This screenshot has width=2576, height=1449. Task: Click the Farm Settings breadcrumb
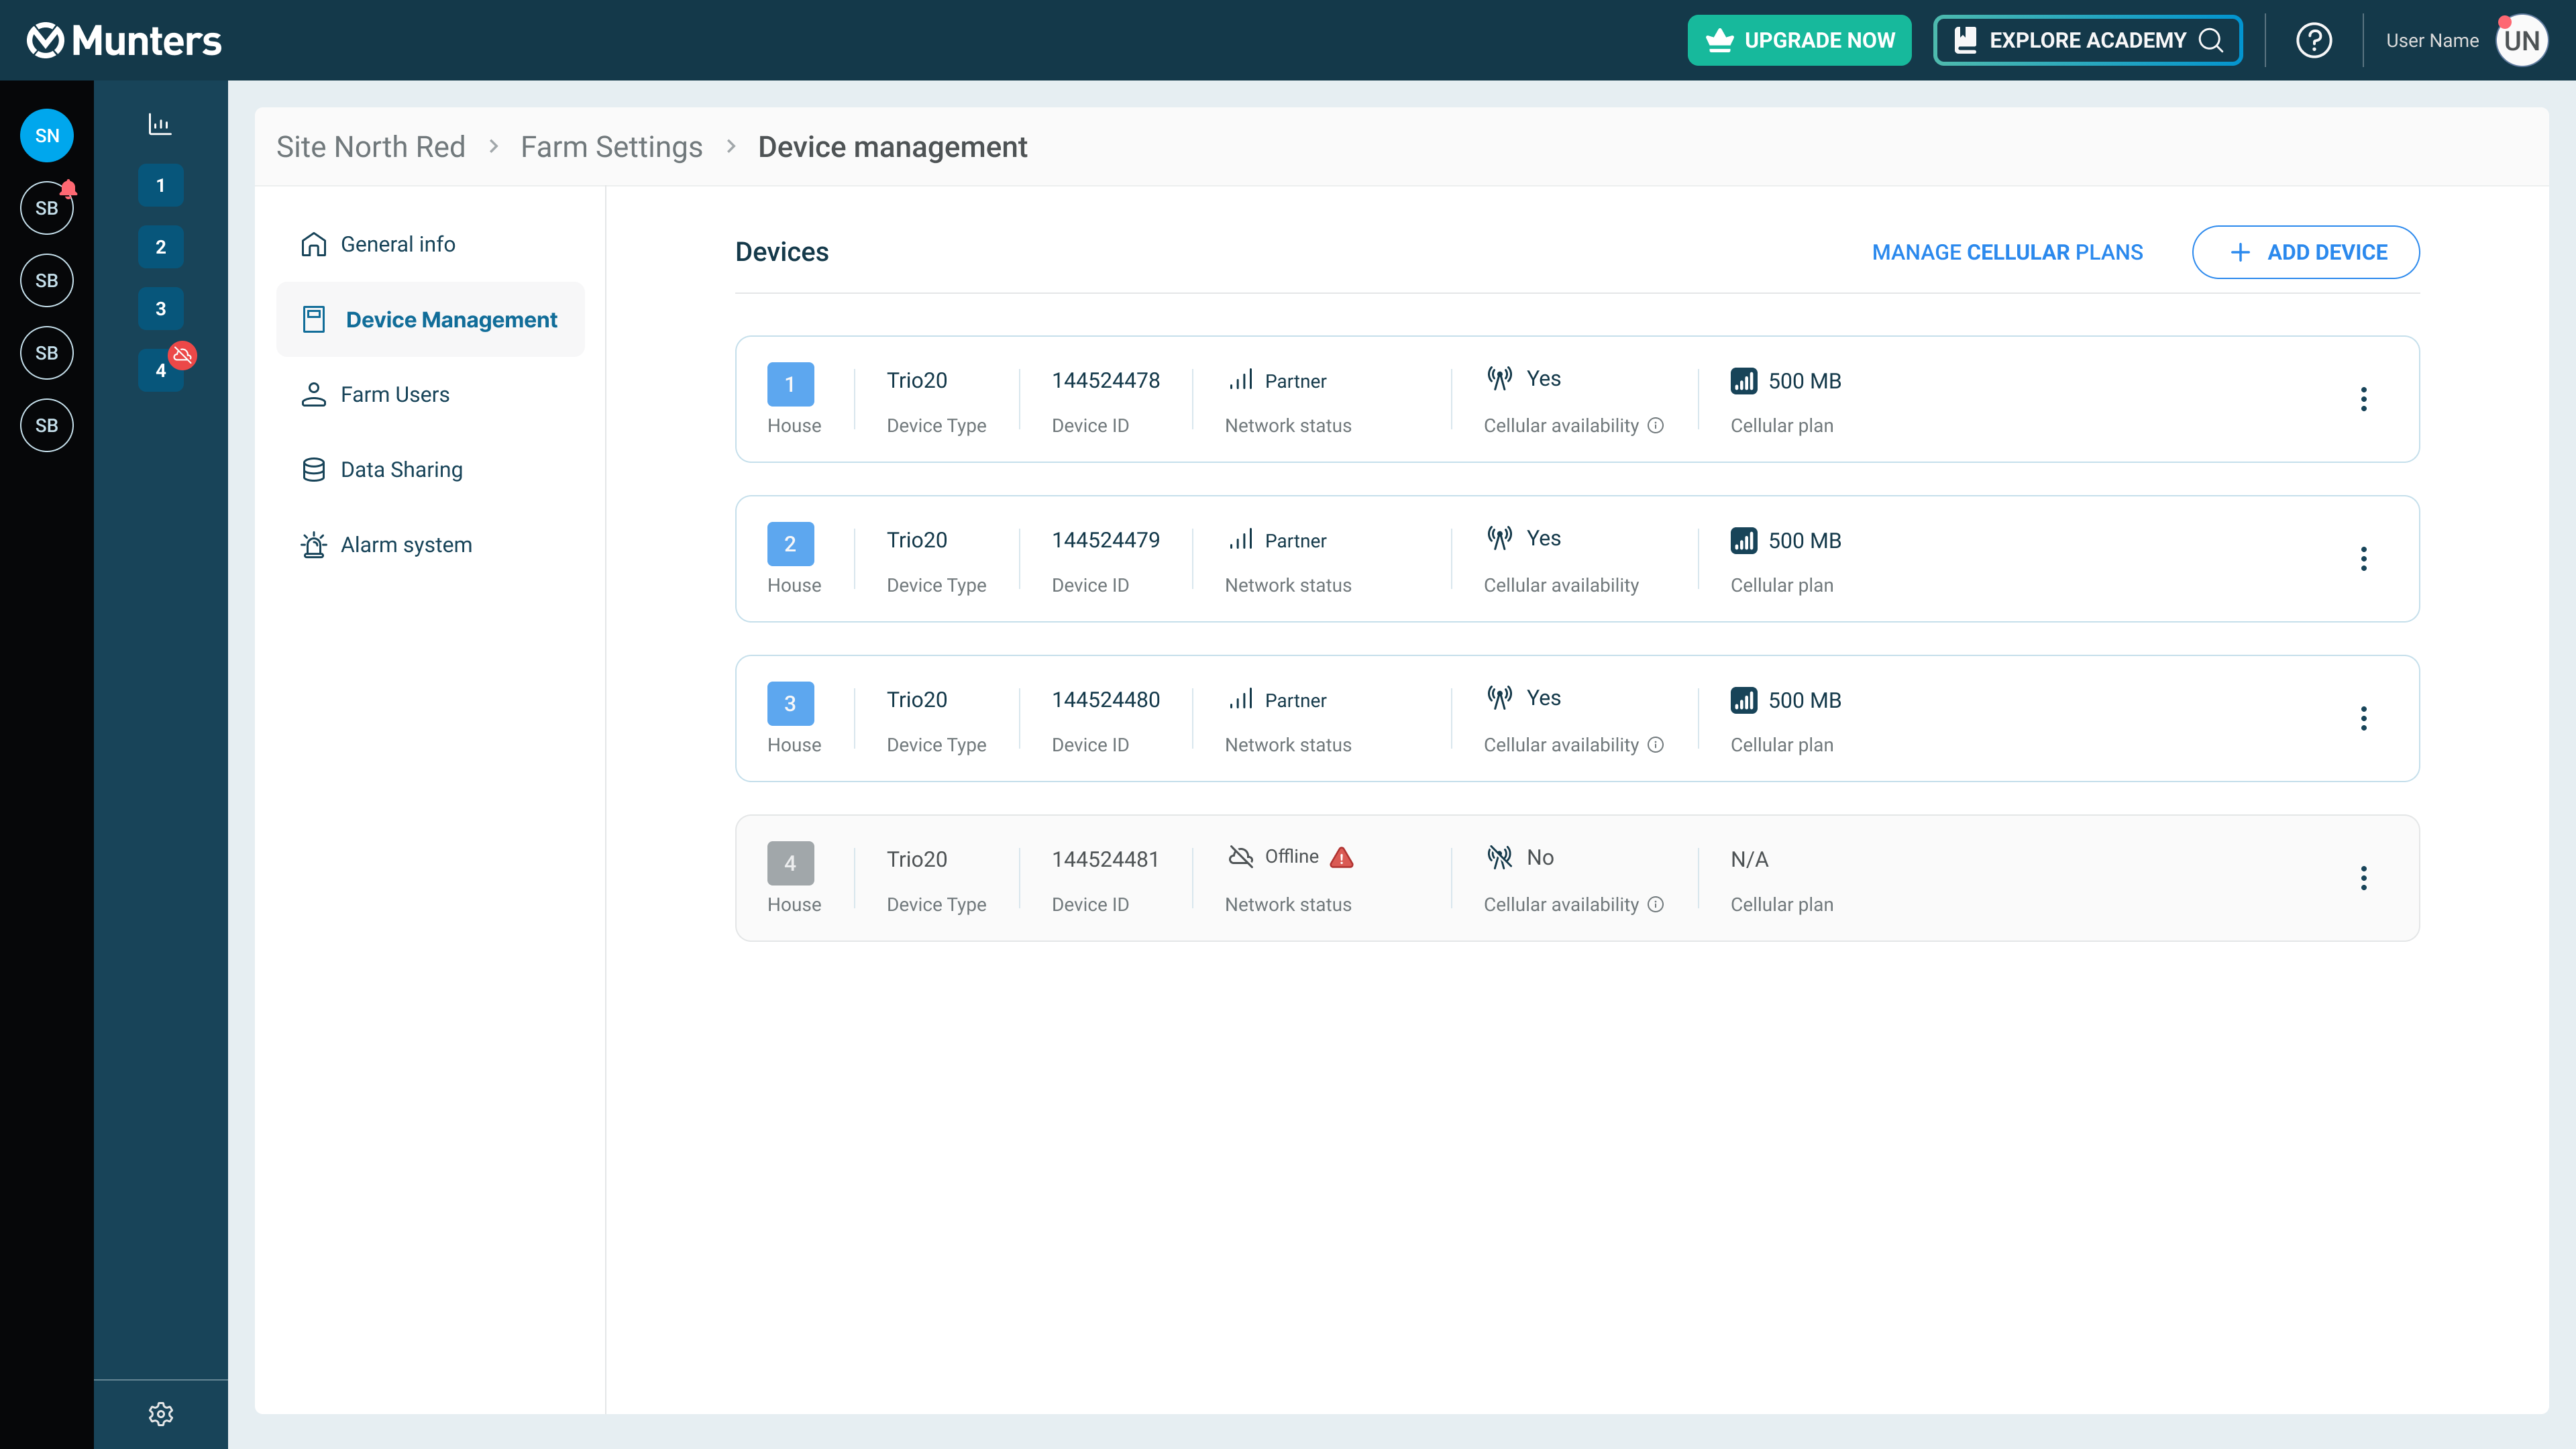point(611,147)
